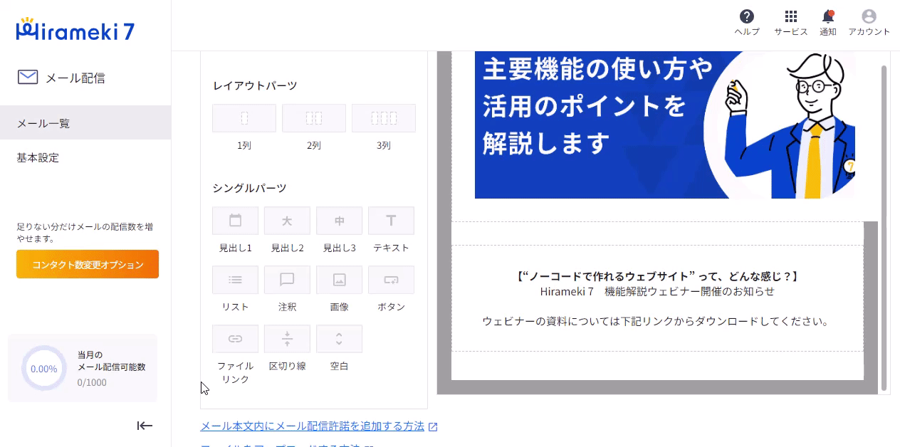900x447 pixels.
Task: Click the シングルパーツ heading
Action: 249,188
